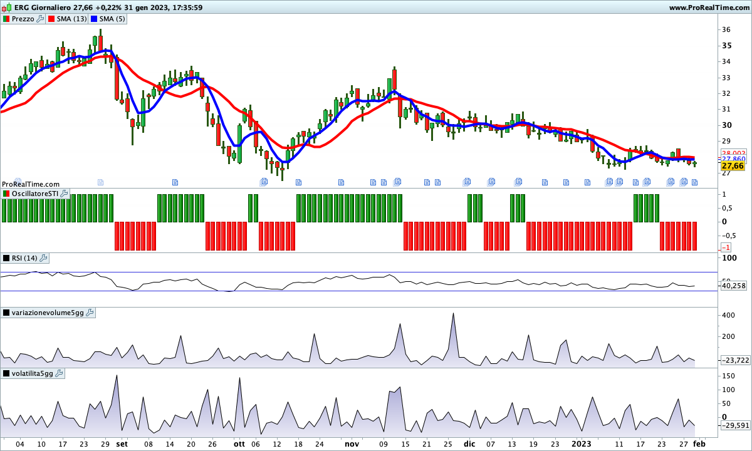Open variazionevolume5gg wrench settings icon
Viewport: 752px width, 451px height.
point(90,313)
